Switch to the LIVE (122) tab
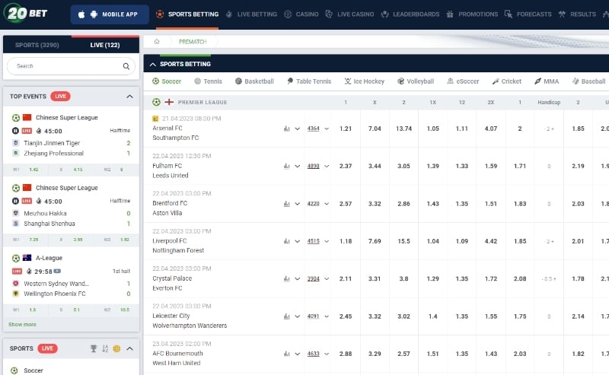 pos(105,45)
